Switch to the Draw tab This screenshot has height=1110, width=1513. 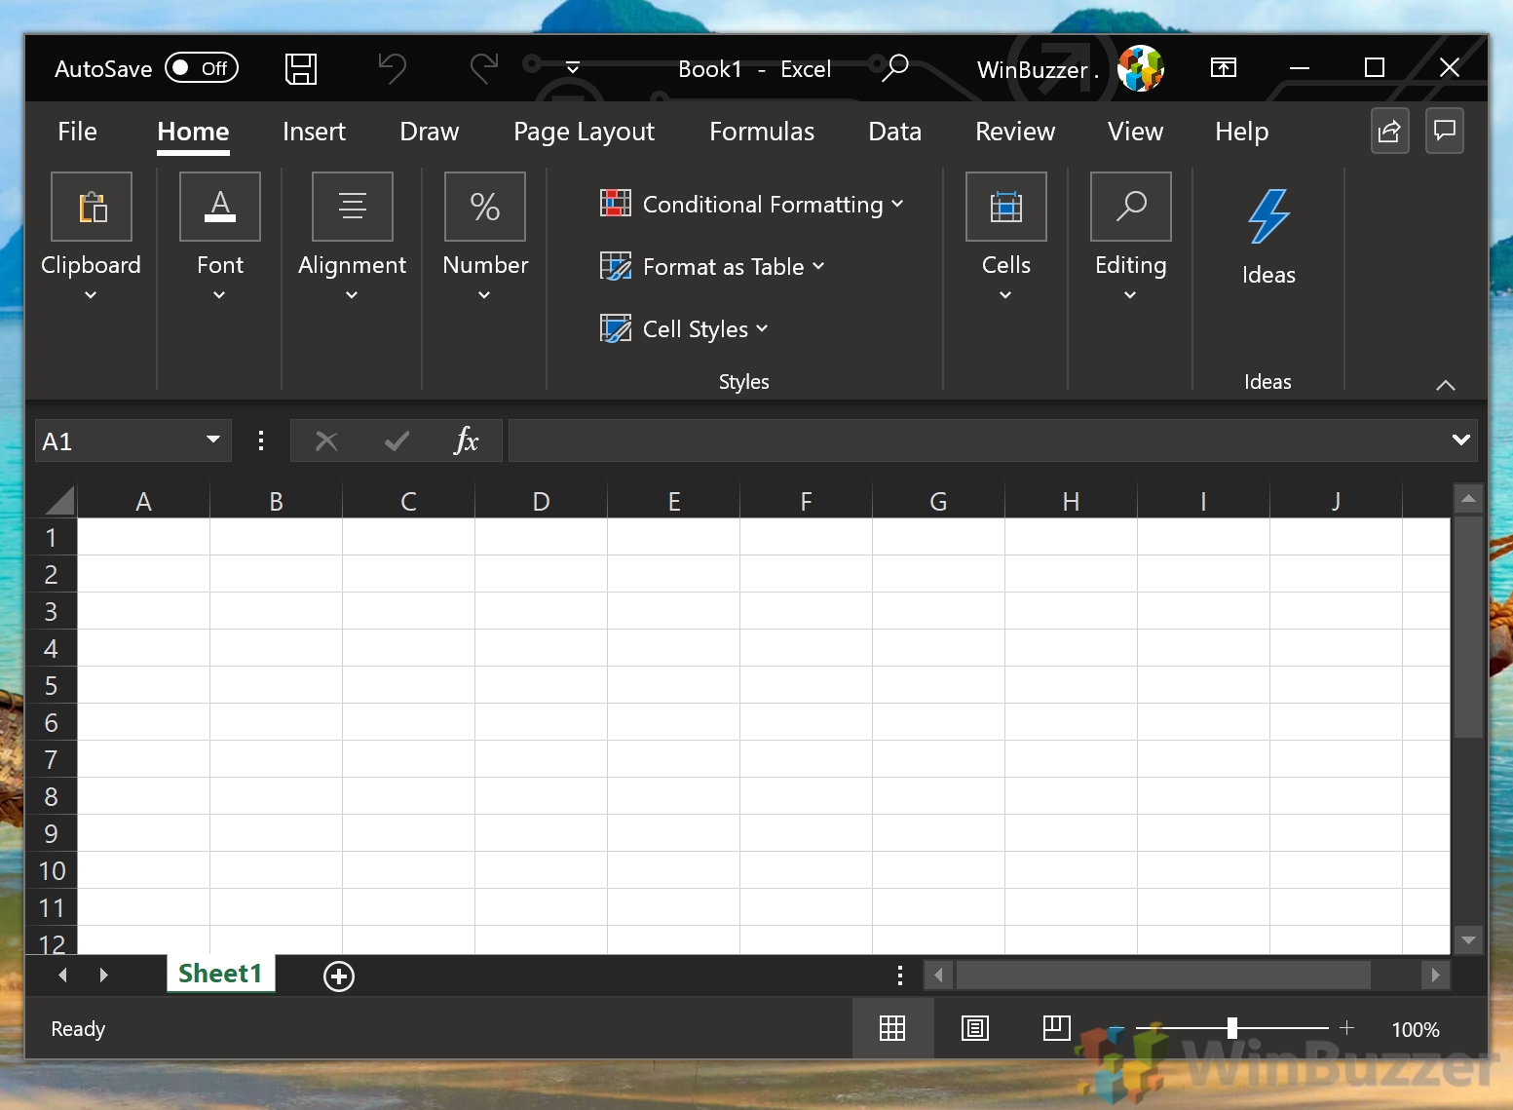pyautogui.click(x=429, y=132)
